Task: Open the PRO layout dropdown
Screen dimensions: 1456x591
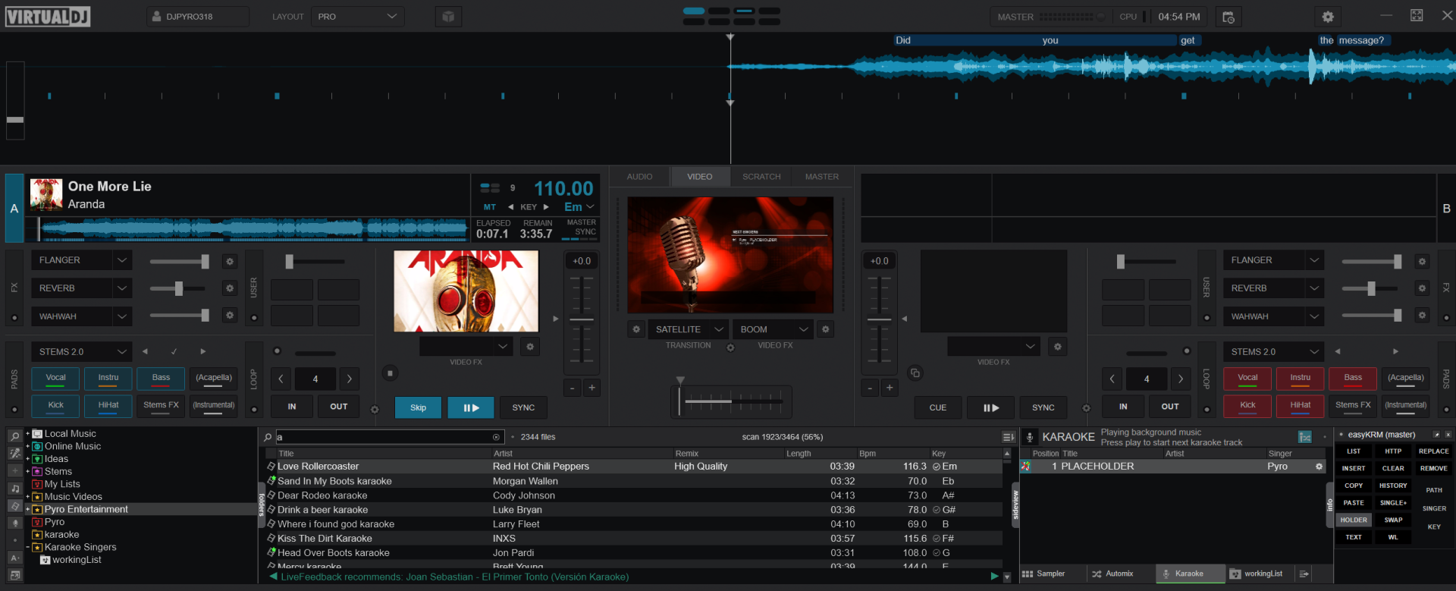Action: click(x=357, y=17)
